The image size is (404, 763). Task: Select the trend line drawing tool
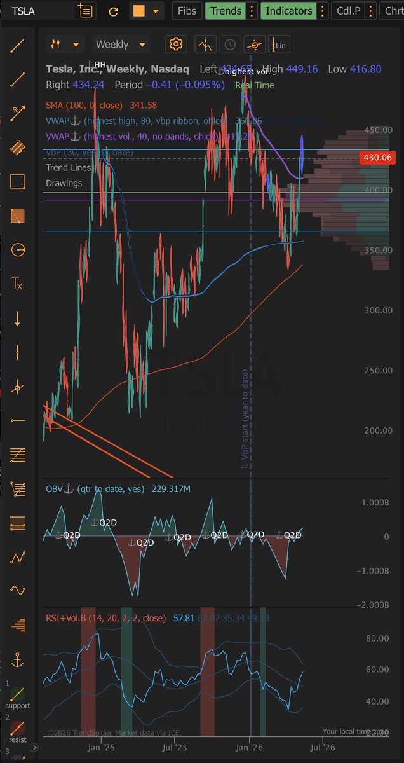point(18,46)
